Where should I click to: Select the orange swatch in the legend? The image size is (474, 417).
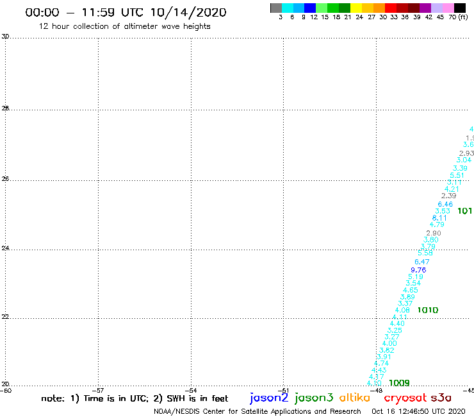tap(379, 8)
